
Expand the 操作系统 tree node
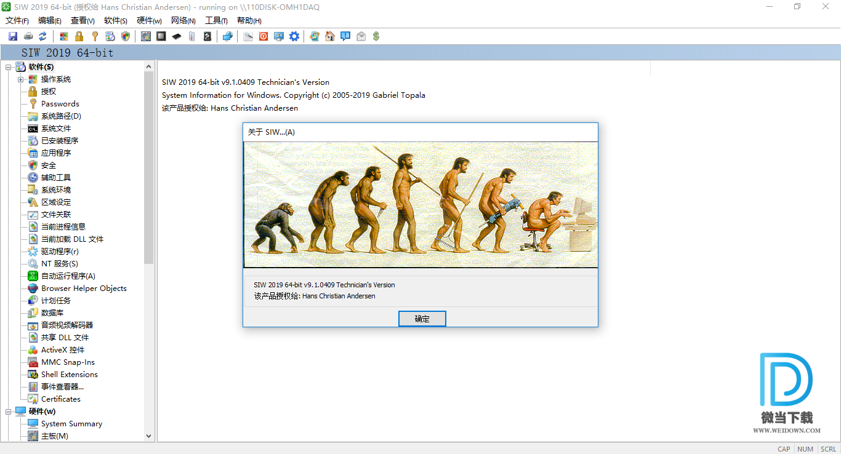[x=21, y=79]
